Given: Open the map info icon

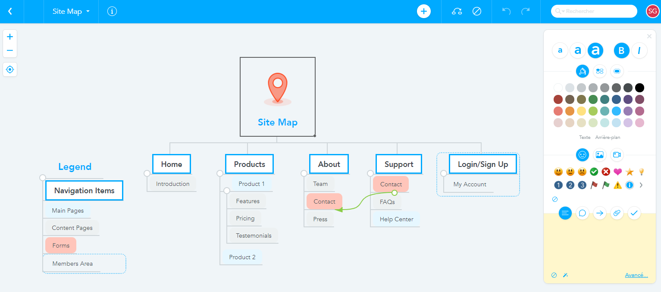Looking at the screenshot, I should click(112, 11).
